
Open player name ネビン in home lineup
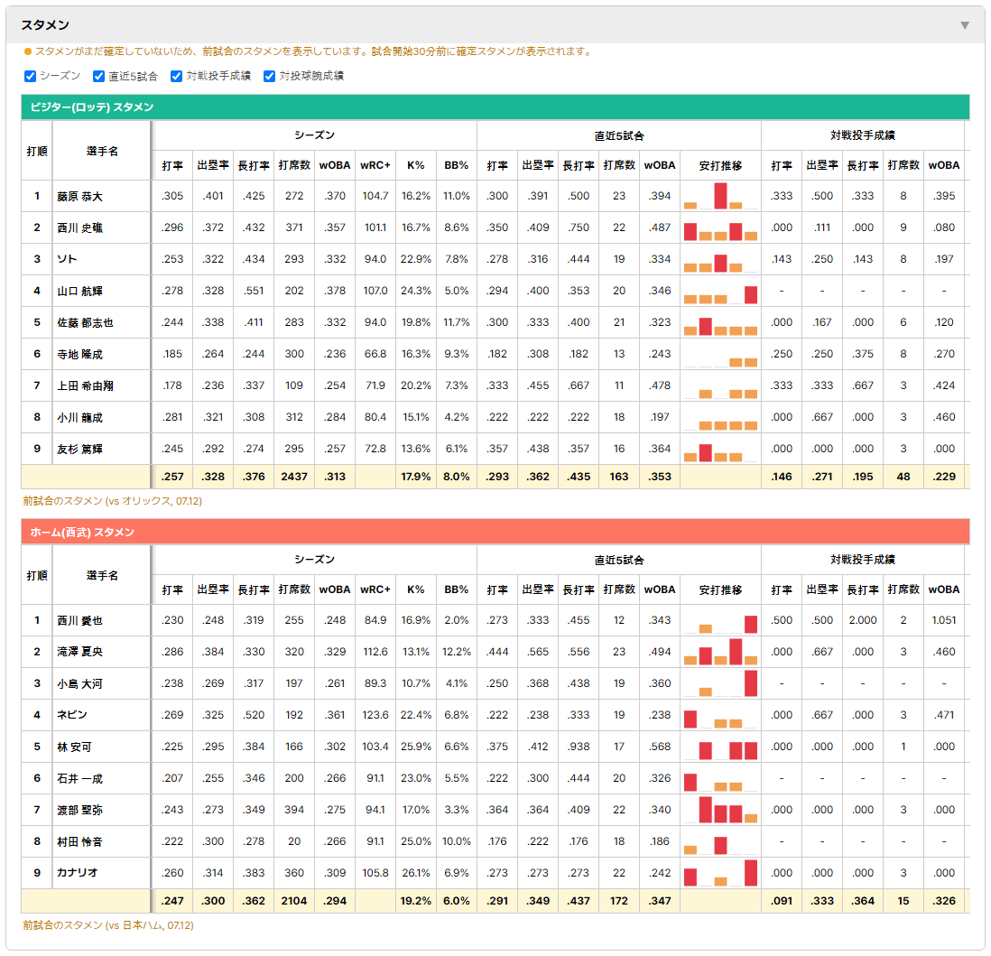tap(73, 715)
